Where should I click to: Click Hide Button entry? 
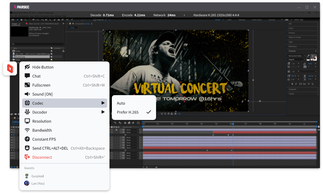click(x=65, y=67)
